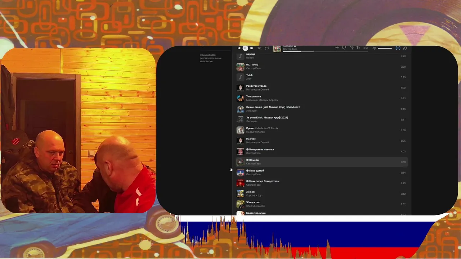Select track title Лесник

(251, 192)
